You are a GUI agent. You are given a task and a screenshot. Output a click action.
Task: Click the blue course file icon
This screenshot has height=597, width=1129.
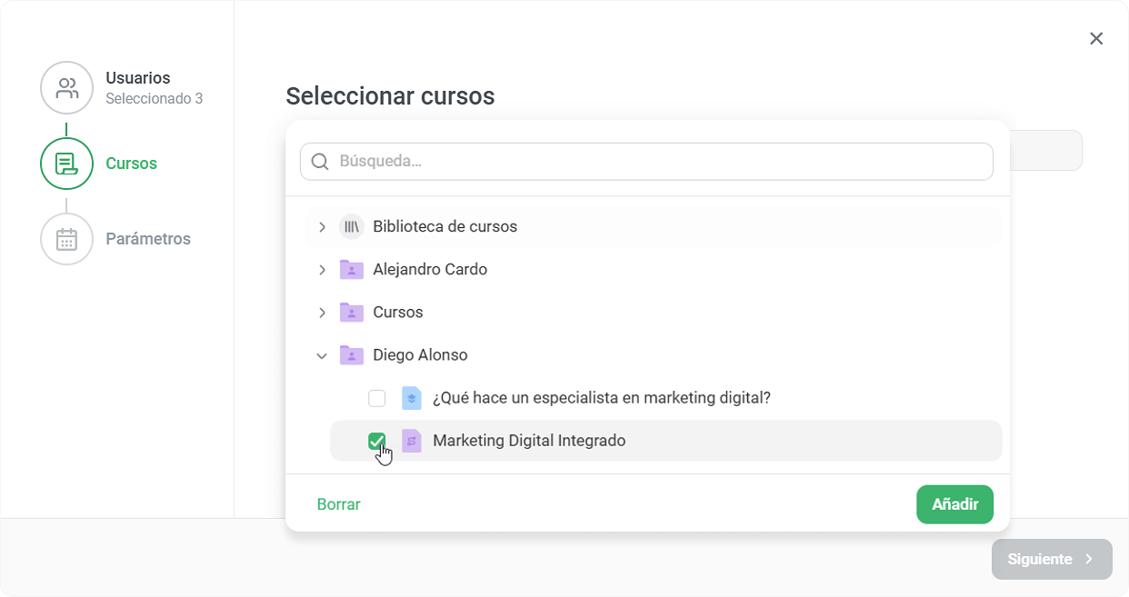point(412,398)
